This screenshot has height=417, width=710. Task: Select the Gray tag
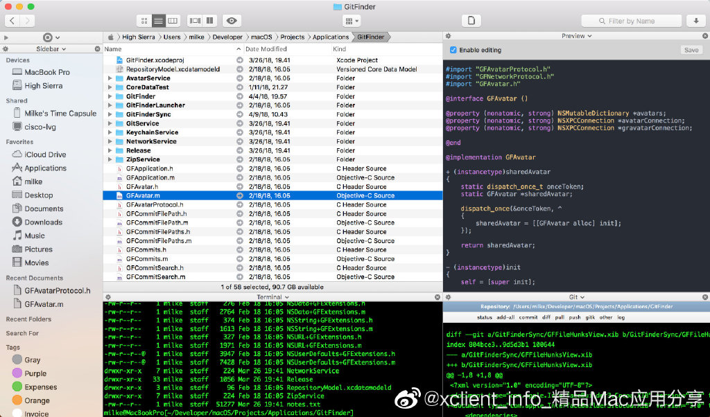point(32,360)
